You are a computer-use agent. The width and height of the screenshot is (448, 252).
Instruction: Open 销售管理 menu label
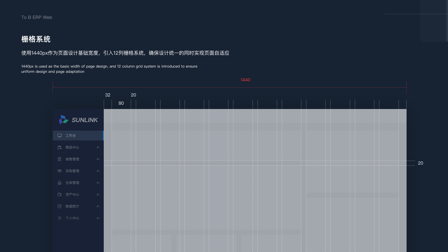point(72,159)
